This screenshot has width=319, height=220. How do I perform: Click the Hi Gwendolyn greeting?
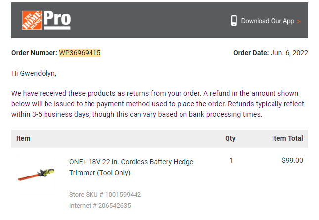(34, 73)
